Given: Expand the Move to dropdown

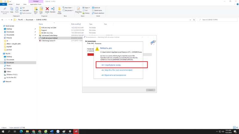Looking at the screenshot, I should (36, 13).
